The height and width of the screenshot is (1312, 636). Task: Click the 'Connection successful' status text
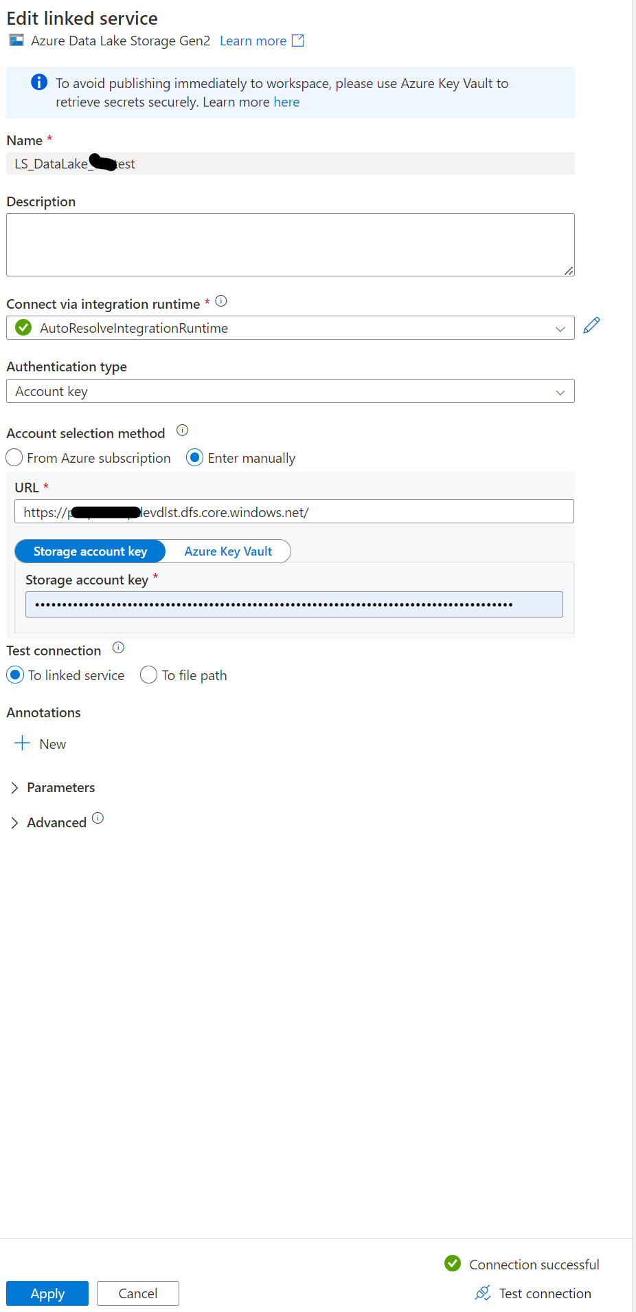[x=534, y=1265]
